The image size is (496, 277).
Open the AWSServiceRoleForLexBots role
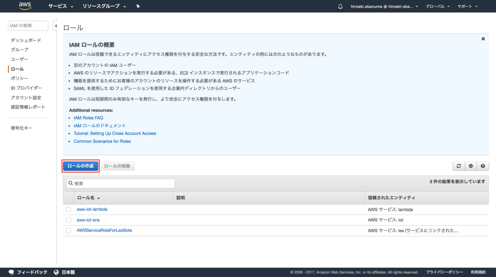pyautogui.click(x=105, y=230)
